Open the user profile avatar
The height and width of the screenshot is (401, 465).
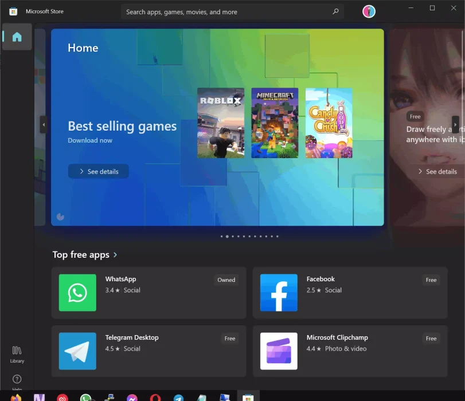tap(369, 11)
